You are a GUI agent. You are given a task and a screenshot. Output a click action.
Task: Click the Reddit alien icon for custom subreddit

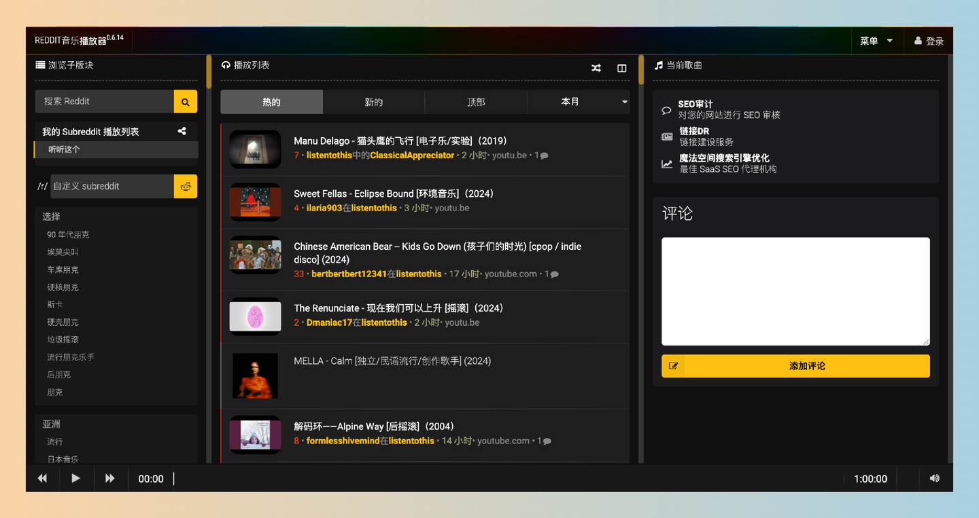(x=185, y=185)
